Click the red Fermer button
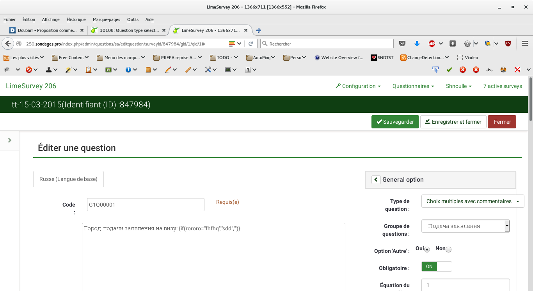 click(502, 122)
